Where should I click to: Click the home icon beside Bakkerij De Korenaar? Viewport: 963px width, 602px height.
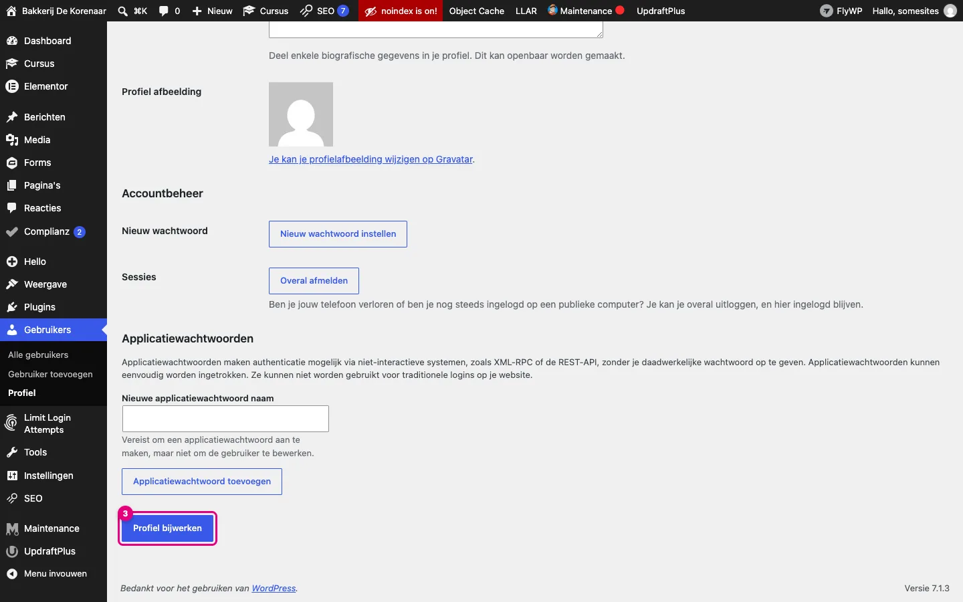[11, 11]
